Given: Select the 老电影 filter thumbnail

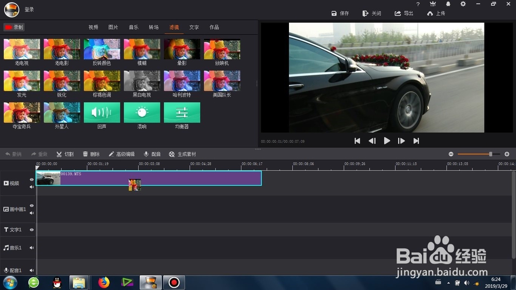Looking at the screenshot, I should [62, 49].
